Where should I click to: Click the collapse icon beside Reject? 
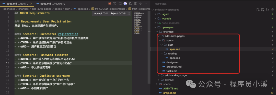129,13
